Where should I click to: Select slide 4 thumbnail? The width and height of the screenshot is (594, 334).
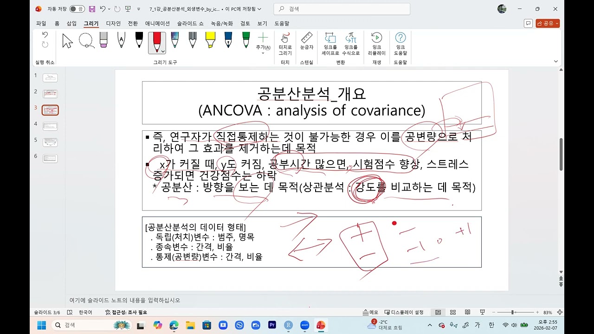point(50,126)
